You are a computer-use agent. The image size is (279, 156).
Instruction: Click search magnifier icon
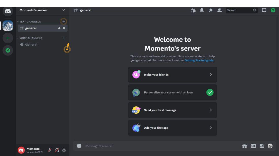tap(255, 10)
